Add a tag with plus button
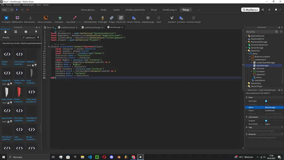Viewport: 284px width, 160px height. [282, 127]
